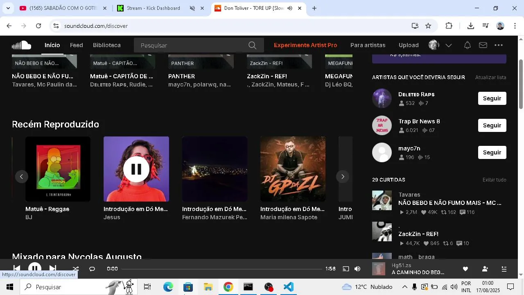The height and width of the screenshot is (295, 524).
Task: Seek on the track progress bar
Action: [x=222, y=269]
